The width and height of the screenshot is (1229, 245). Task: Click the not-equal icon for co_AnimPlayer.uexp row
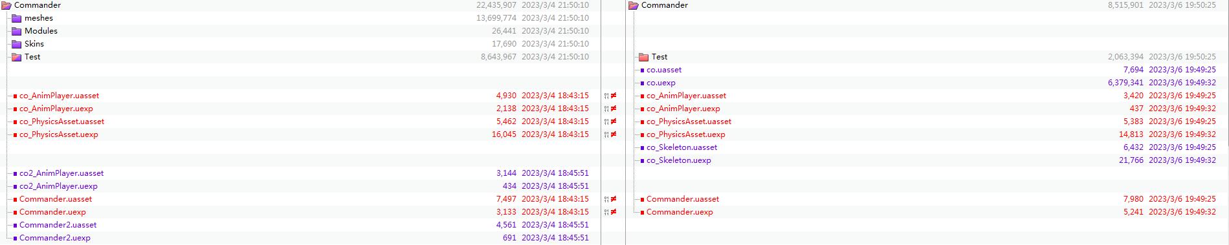pyautogui.click(x=613, y=109)
